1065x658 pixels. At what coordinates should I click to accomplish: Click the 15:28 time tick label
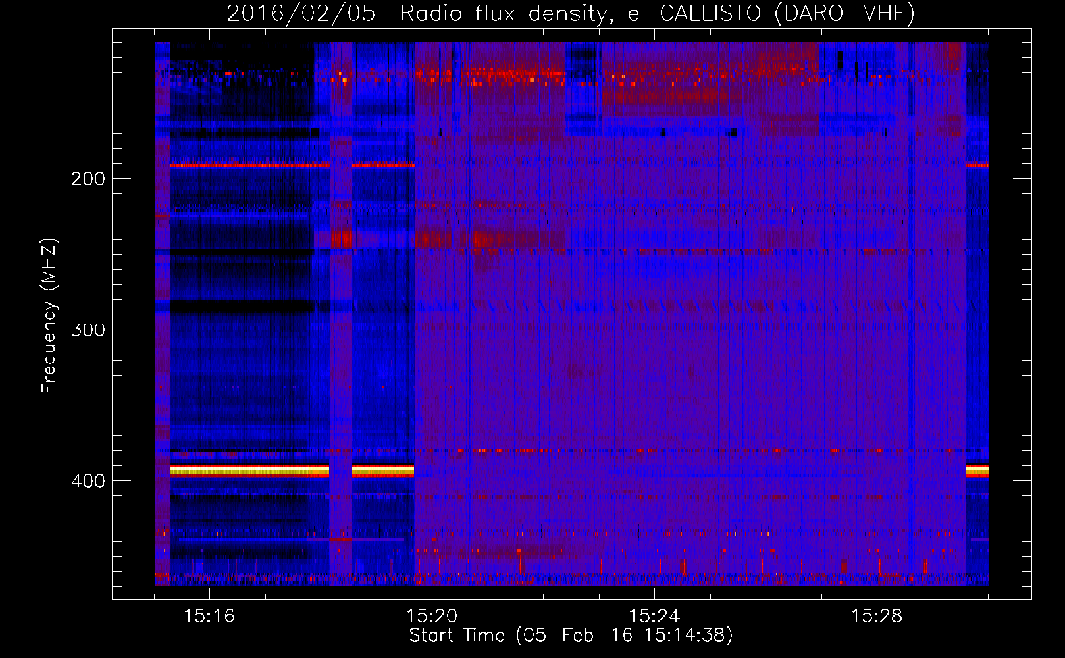(877, 616)
